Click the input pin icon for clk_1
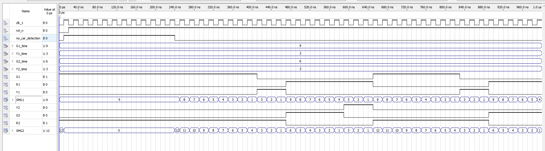The height and width of the screenshot is (151, 545). (x=5, y=23)
